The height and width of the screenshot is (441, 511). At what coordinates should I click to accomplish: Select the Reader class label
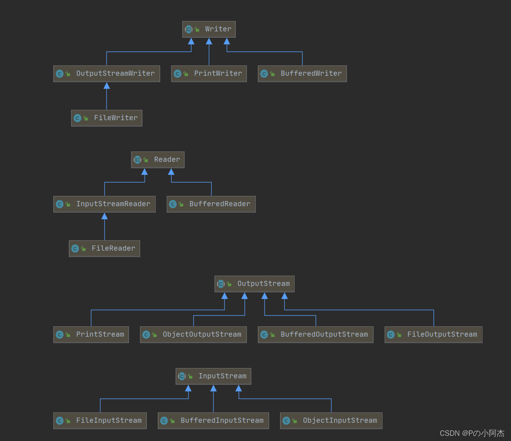167,159
